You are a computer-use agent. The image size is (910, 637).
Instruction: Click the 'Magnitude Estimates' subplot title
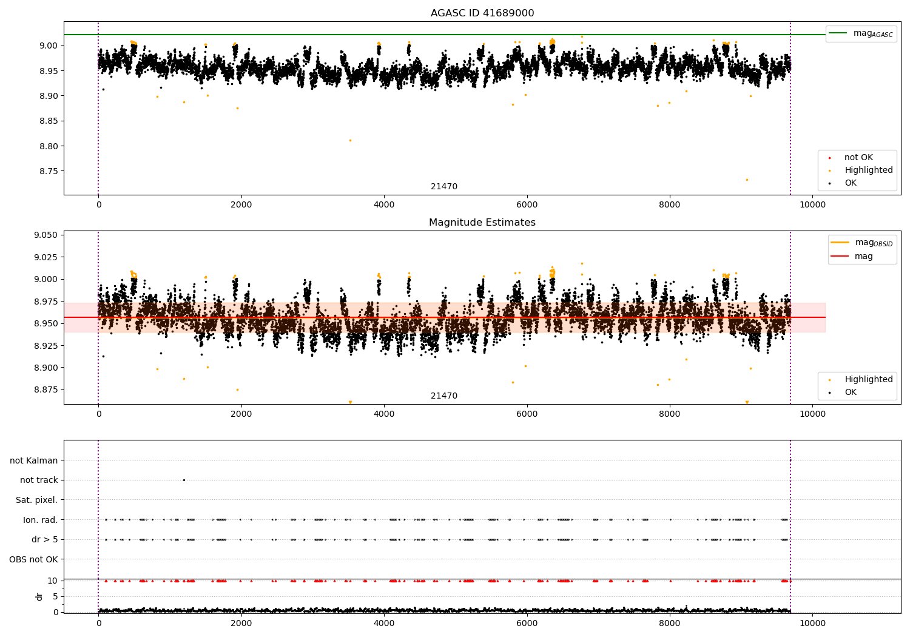click(482, 223)
